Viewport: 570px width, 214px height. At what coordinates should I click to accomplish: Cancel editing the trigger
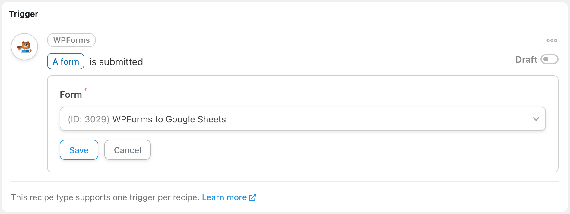[x=128, y=150]
